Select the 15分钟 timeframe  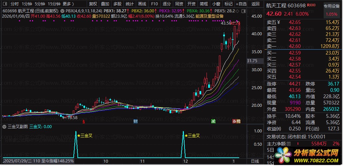click(x=54, y=4)
